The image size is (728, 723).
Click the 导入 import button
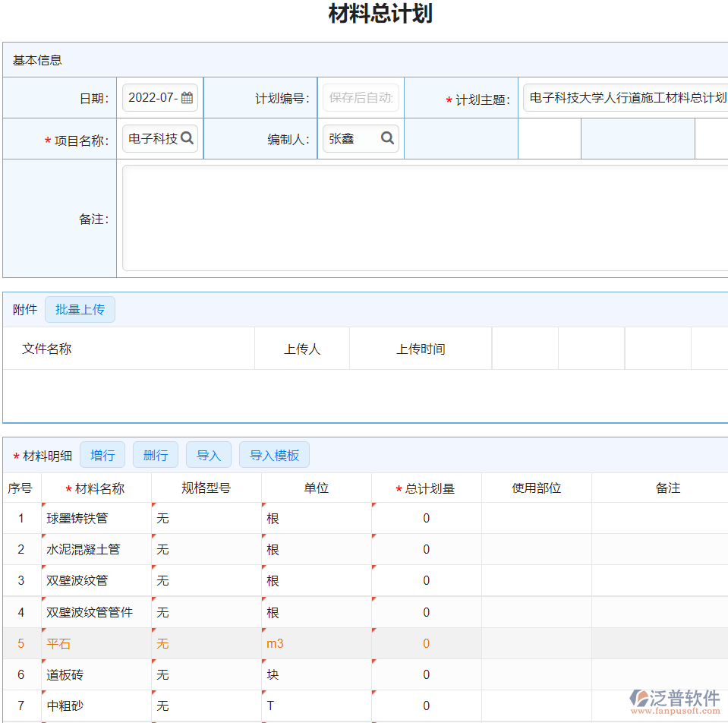208,454
